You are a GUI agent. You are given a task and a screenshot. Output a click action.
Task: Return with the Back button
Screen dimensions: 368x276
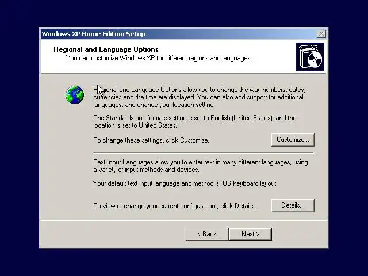[x=207, y=234]
